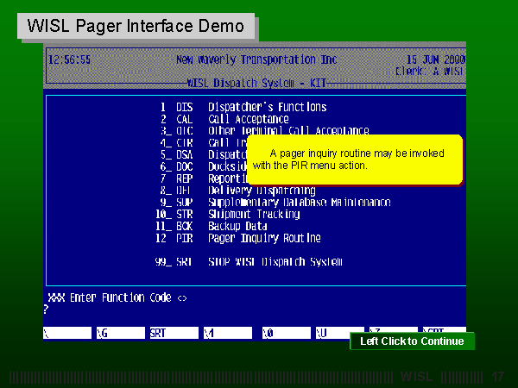The width and height of the screenshot is (518, 388).
Task: Choose the 8 DEL Delivery Dispatching entry
Action: 238,191
